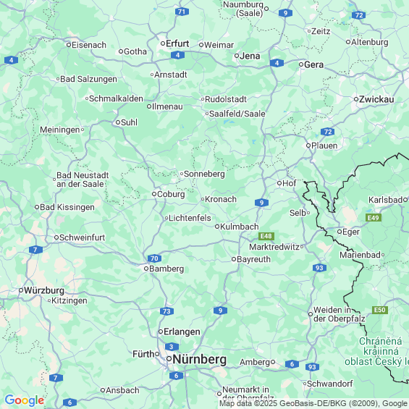Screen dimensions: 409x409
Task: Open the Google logo link
Action: point(25,400)
